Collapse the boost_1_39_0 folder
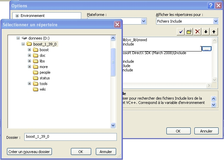Viewport: 224px width, 160px height. [23, 44]
